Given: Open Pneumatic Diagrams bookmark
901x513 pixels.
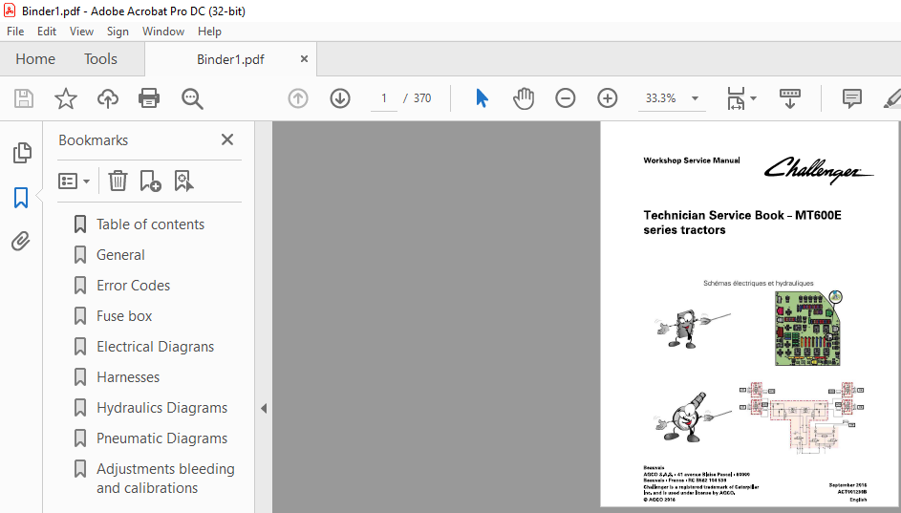Looking at the screenshot, I should coord(162,438).
